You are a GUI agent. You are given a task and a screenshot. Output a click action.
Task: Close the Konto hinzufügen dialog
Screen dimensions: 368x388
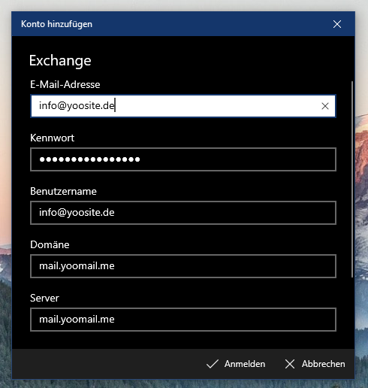[x=337, y=24]
